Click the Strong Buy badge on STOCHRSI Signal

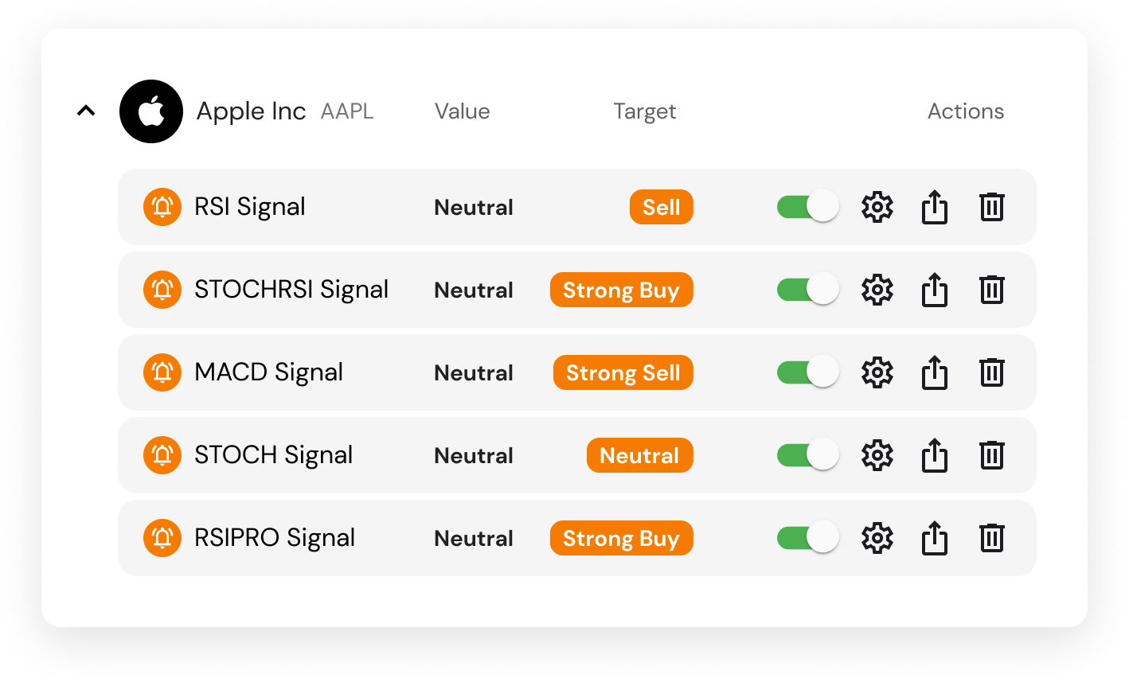(x=621, y=290)
